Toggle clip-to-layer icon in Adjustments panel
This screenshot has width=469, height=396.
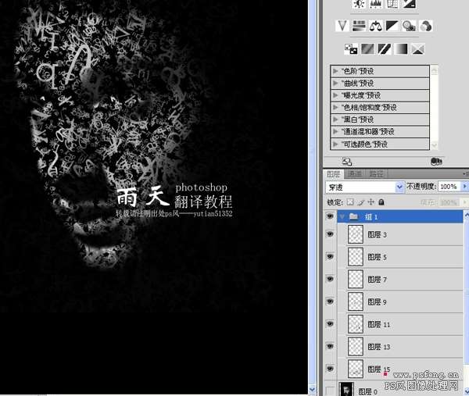pyautogui.click(x=436, y=162)
